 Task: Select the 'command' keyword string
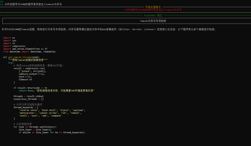pos(56,116)
